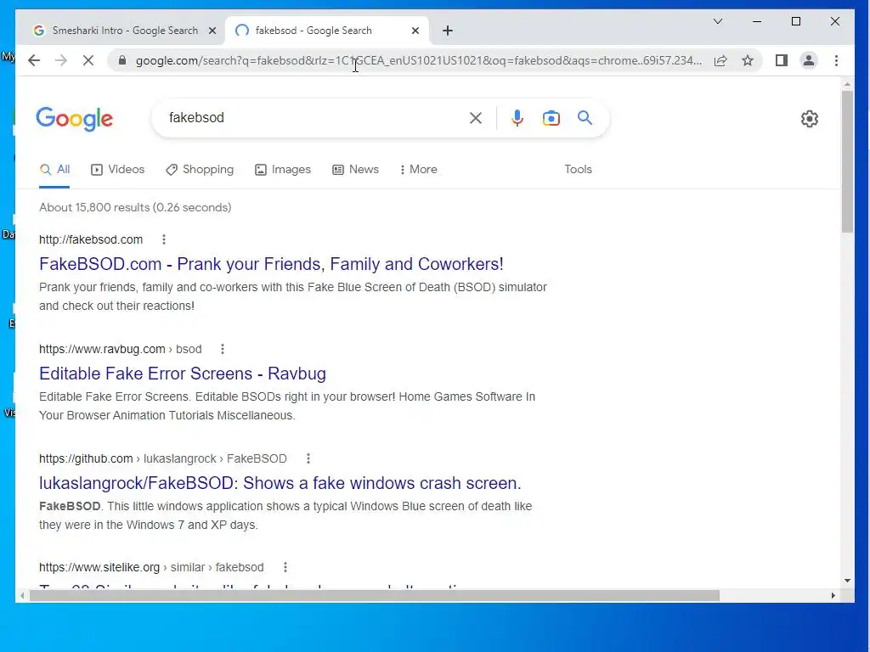This screenshot has height=652, width=870.
Task: Click the ravbug.com › bsod breadcrumb
Action: 121,349
